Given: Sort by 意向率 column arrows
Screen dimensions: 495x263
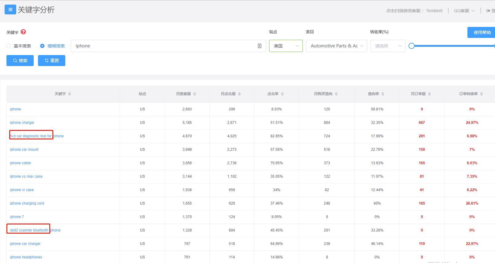Looking at the screenshot, I should point(383,94).
